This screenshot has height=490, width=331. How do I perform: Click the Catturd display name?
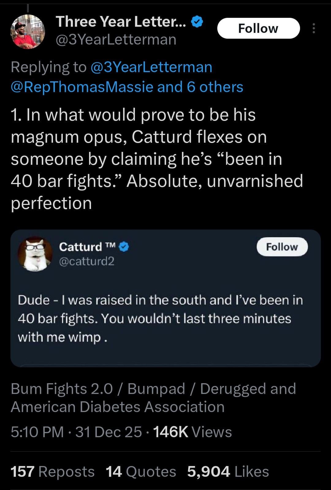click(x=80, y=247)
